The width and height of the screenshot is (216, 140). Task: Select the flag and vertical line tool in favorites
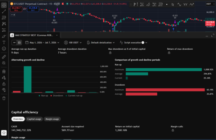pos(136,4)
